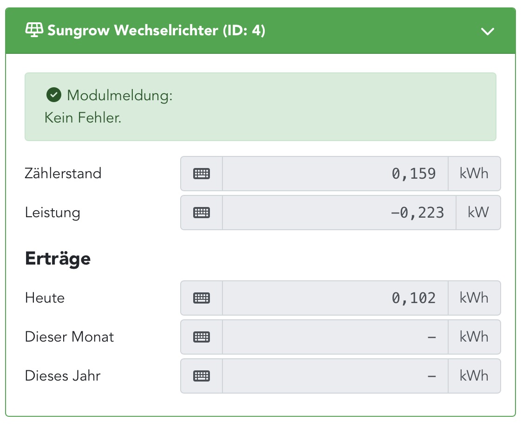Click the empty Dieses Jahr value field
The width and height of the screenshot is (522, 427).
tap(335, 376)
